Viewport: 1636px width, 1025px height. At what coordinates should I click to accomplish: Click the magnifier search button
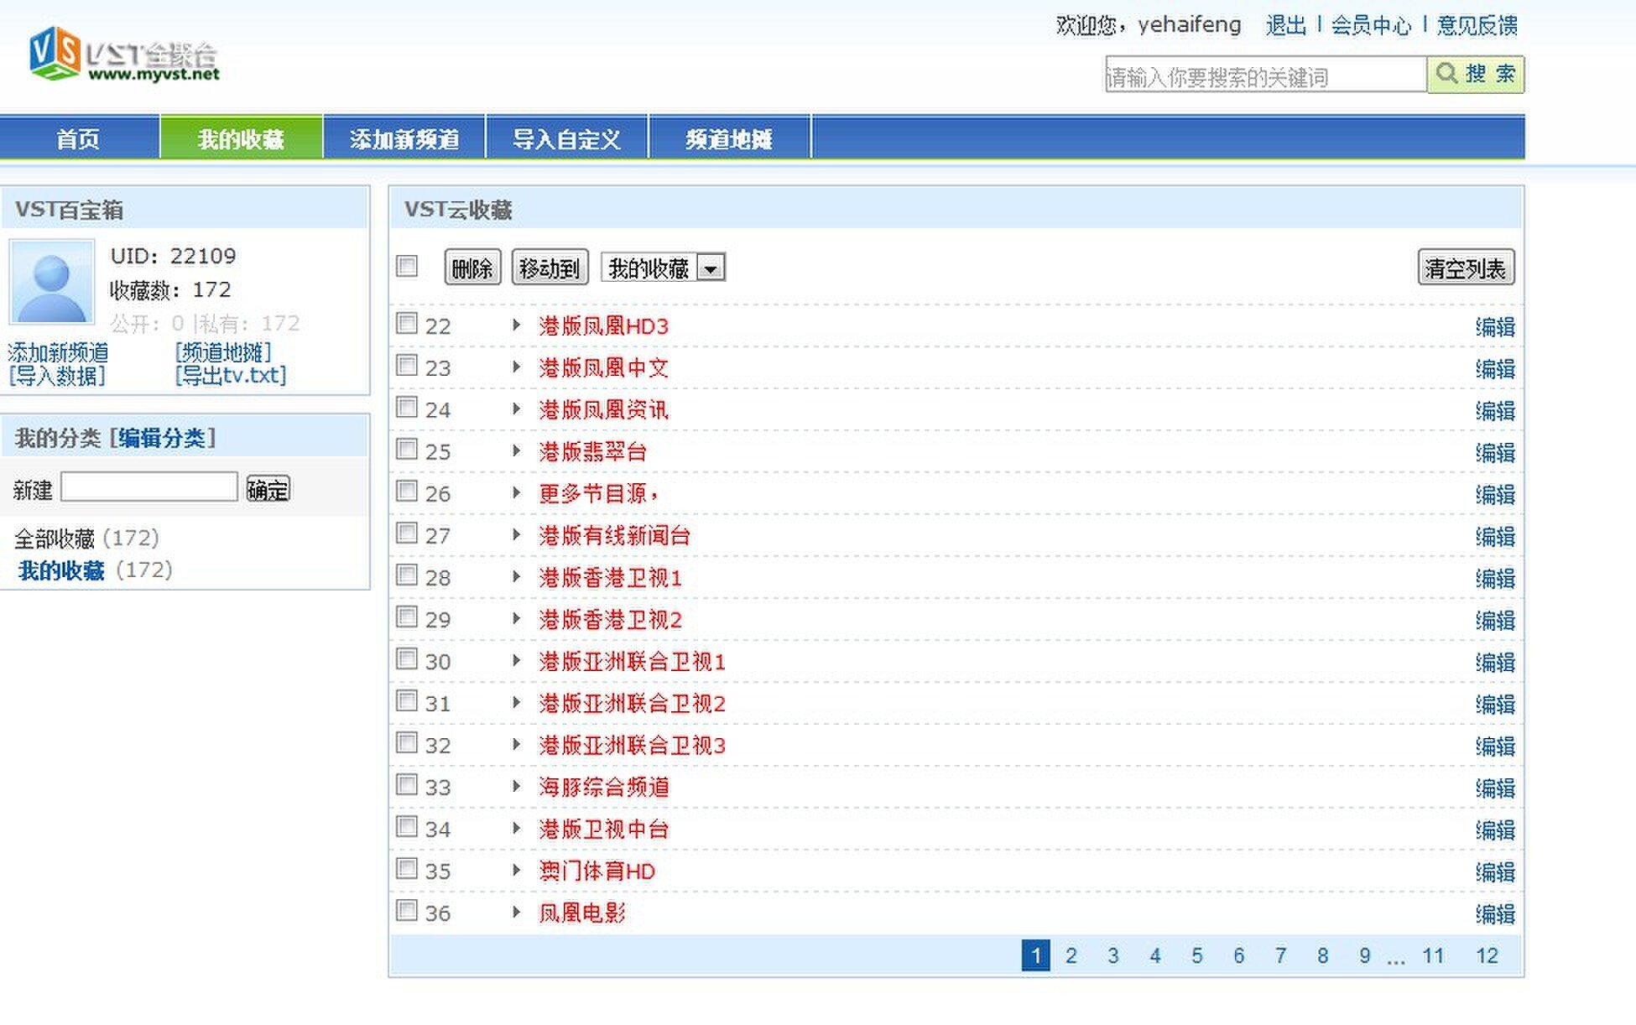click(1476, 75)
